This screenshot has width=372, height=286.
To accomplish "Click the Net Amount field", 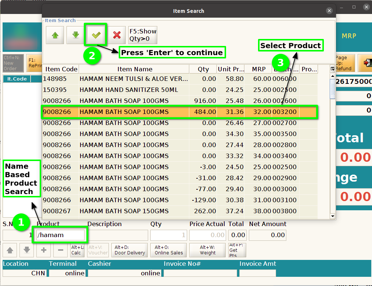I will pyautogui.click(x=268, y=235).
